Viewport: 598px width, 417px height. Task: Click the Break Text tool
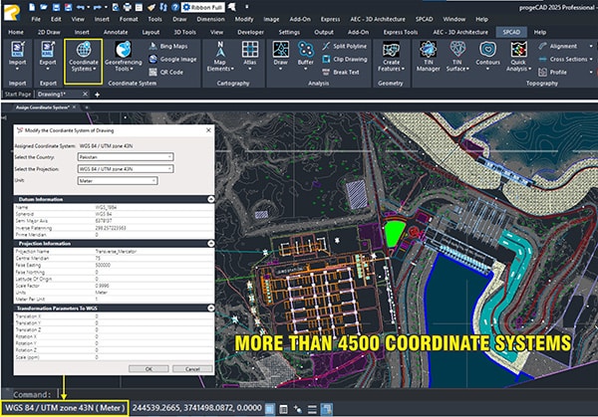(341, 72)
